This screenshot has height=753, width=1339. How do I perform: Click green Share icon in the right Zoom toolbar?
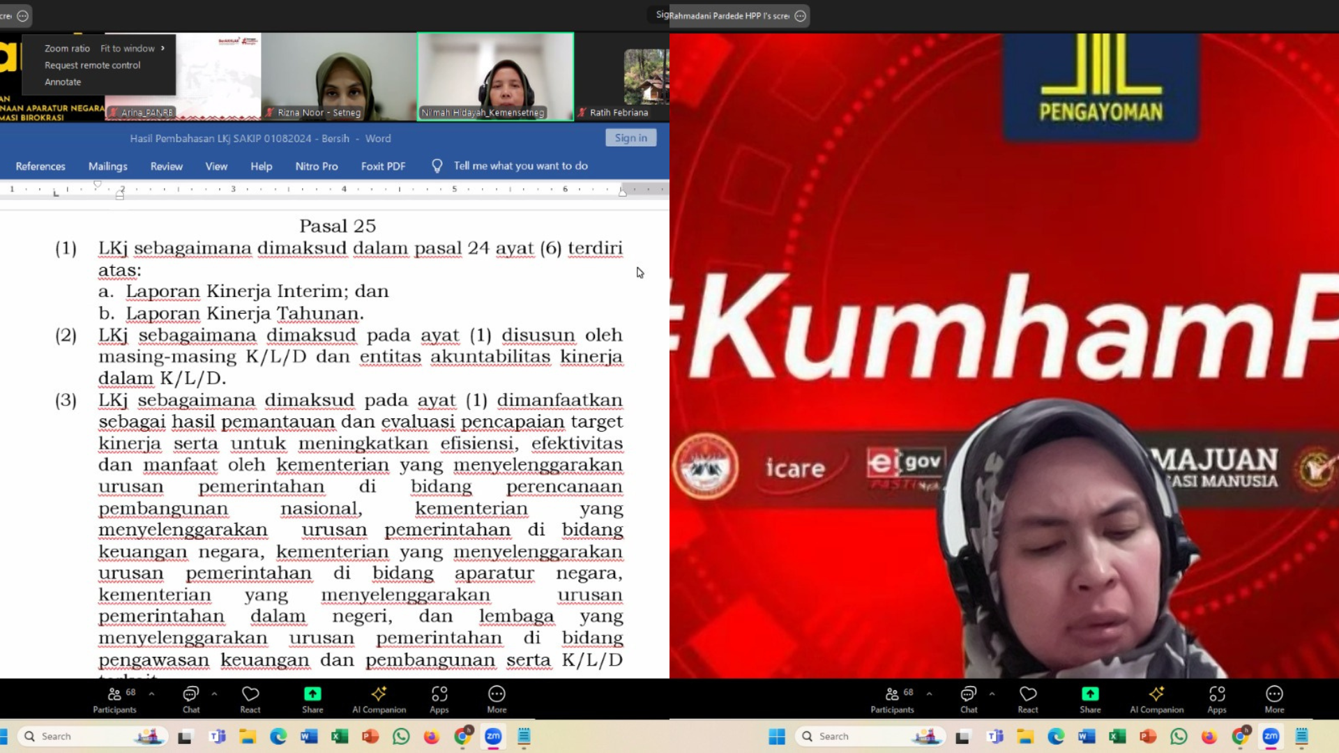pos(1090,694)
